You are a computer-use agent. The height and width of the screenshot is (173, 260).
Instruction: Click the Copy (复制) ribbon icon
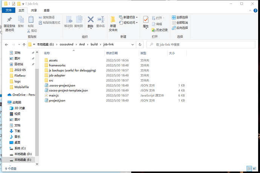[x=21, y=20]
